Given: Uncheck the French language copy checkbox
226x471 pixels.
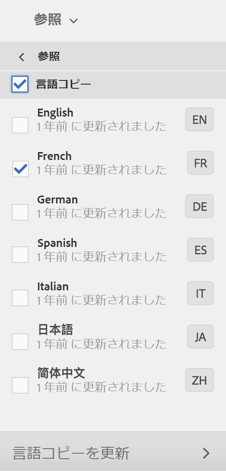Looking at the screenshot, I should tap(20, 169).
